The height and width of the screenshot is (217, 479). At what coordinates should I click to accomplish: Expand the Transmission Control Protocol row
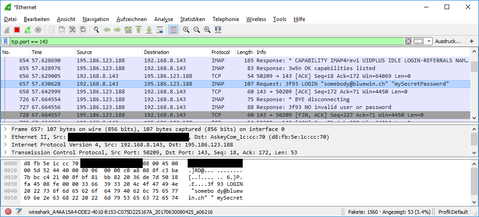(5, 152)
